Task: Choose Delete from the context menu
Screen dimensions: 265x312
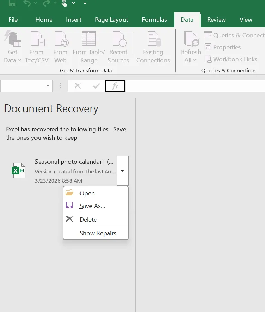Action: pyautogui.click(x=96, y=219)
